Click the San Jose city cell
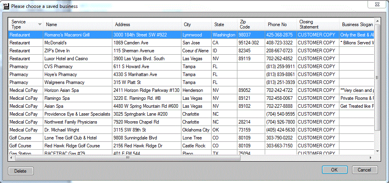This screenshot has width=389, height=183. tap(196, 43)
